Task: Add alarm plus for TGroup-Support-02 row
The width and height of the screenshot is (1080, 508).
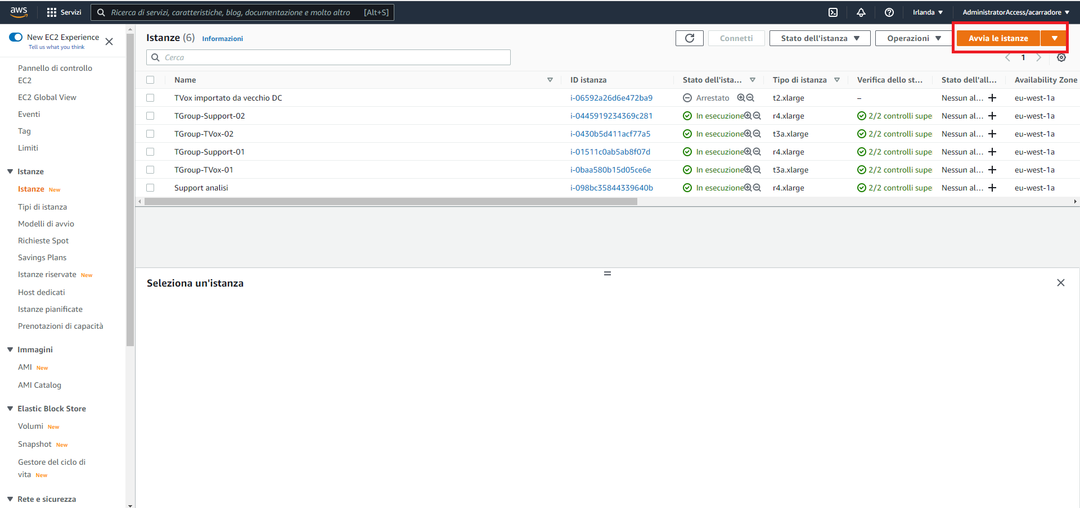Action: pyautogui.click(x=992, y=116)
